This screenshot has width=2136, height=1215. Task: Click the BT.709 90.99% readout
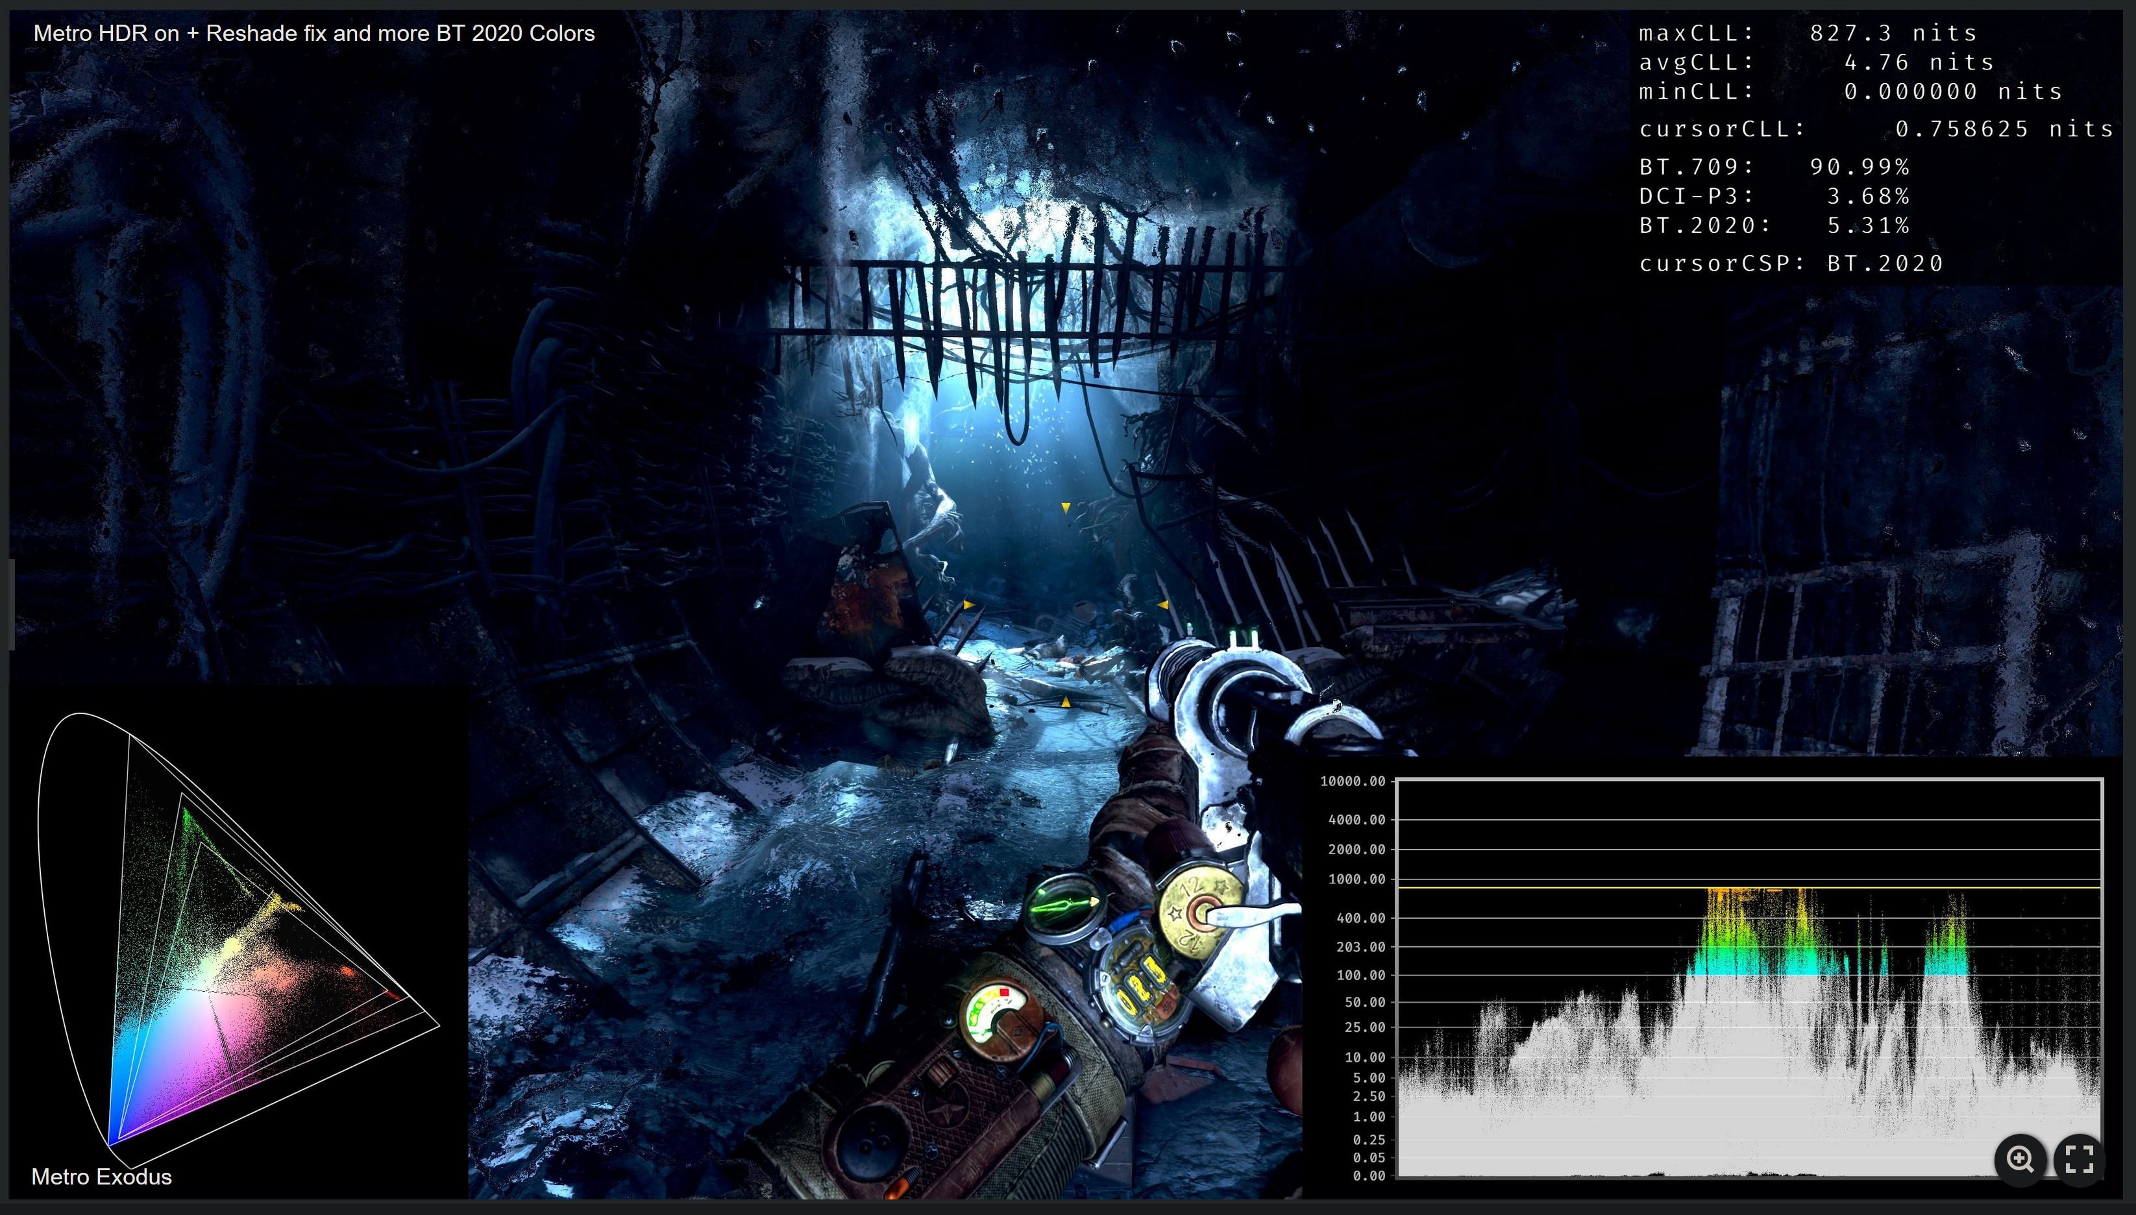(x=1774, y=167)
